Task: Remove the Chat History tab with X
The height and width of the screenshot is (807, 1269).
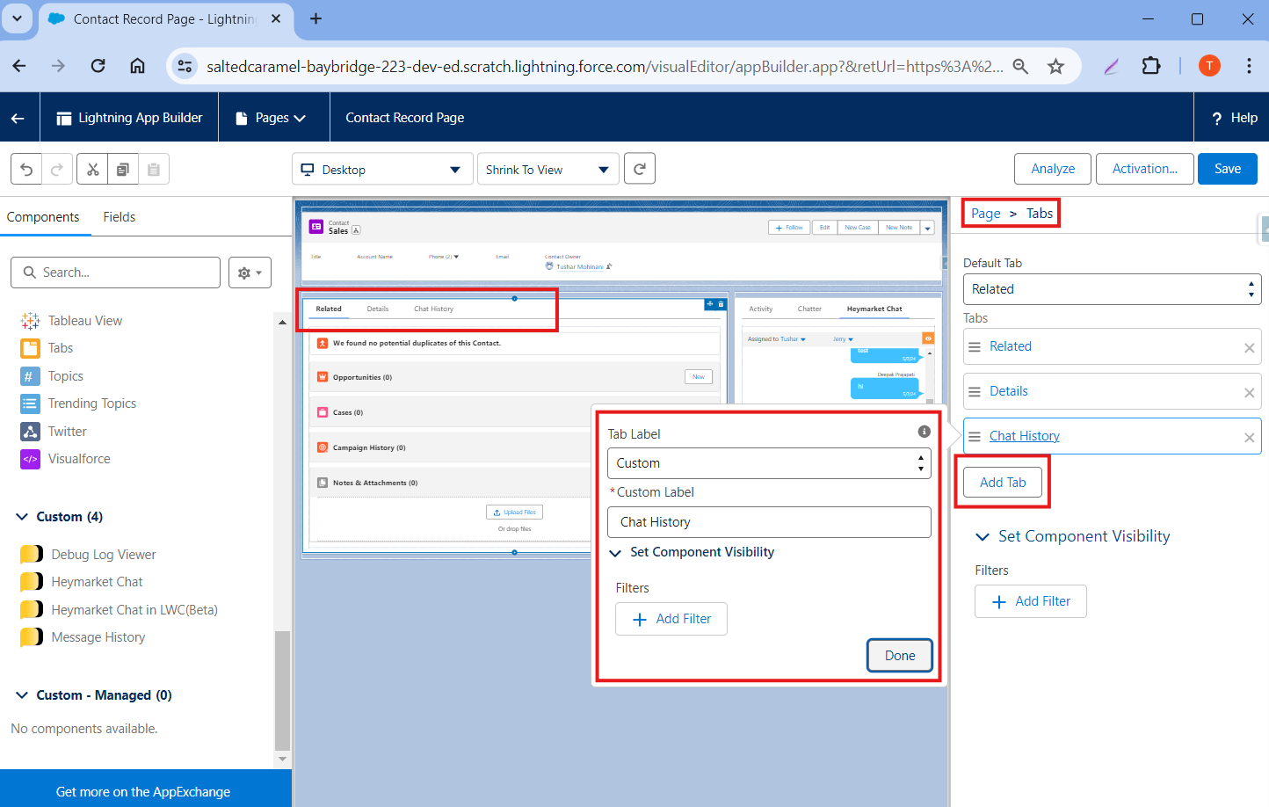Action: 1249,438
